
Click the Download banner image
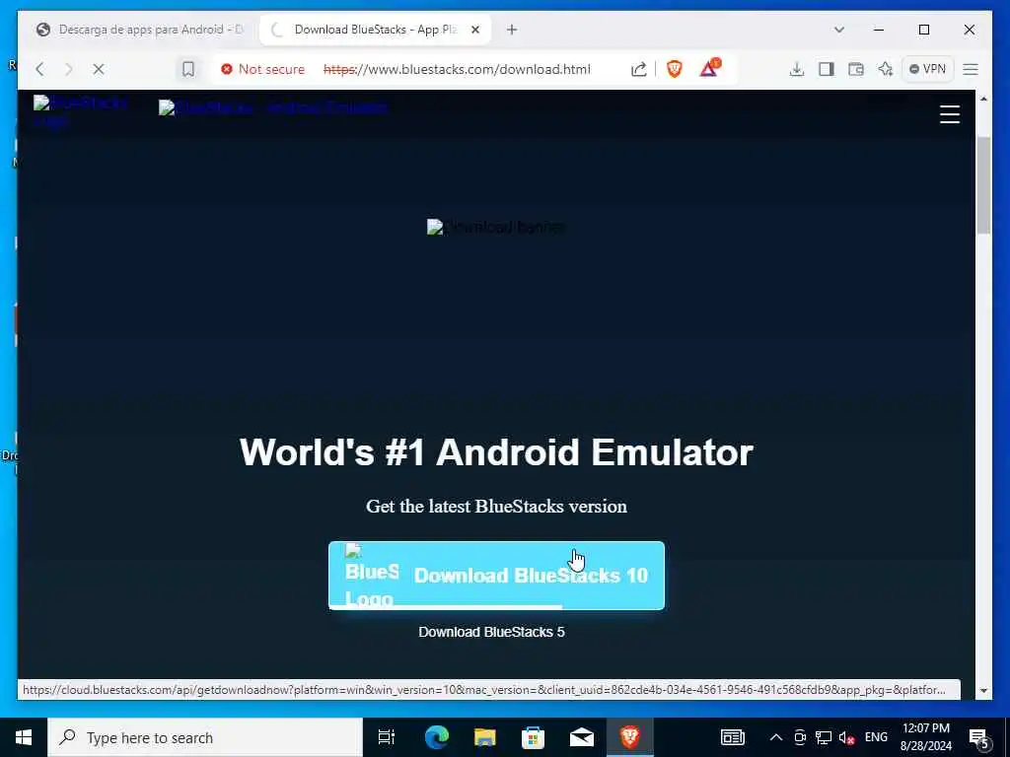tap(496, 228)
